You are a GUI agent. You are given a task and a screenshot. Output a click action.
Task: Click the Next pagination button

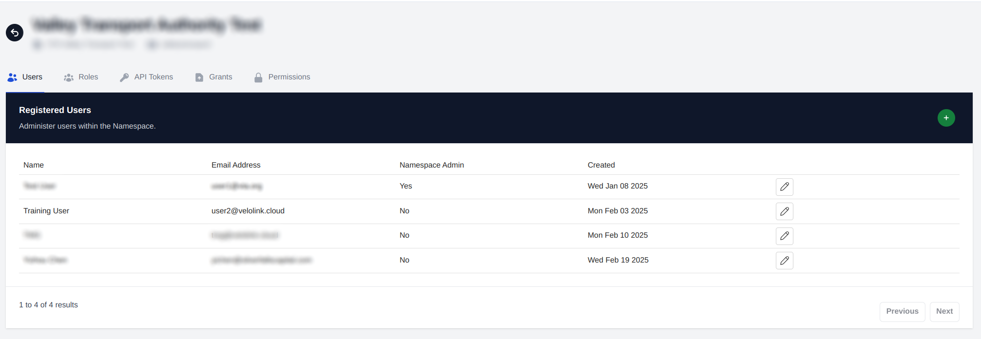[x=944, y=311]
